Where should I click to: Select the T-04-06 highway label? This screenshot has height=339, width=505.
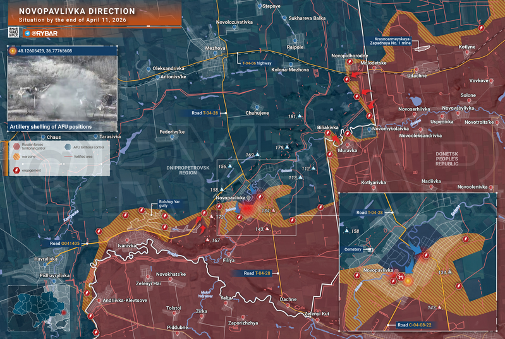257,63
